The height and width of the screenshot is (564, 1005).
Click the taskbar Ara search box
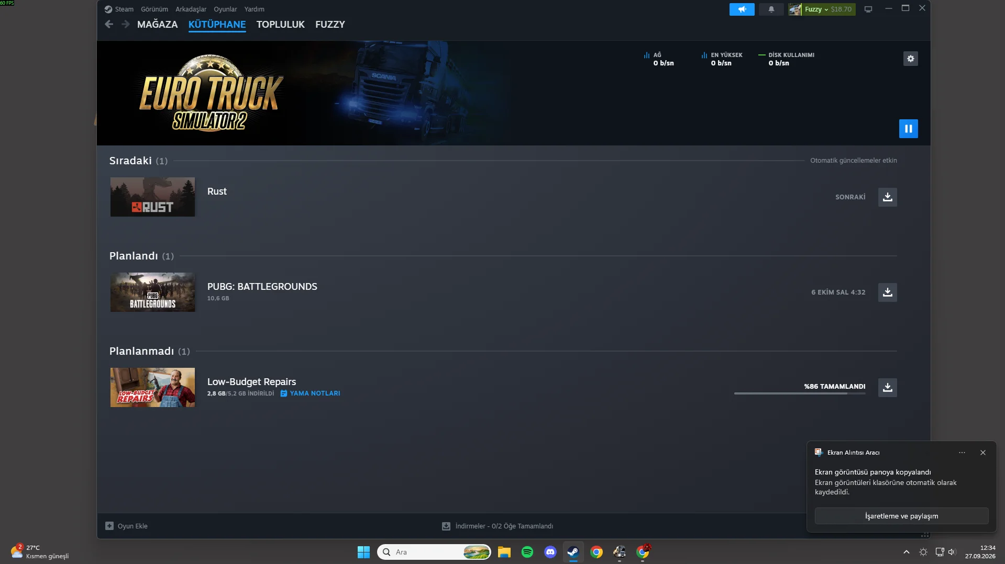(434, 552)
